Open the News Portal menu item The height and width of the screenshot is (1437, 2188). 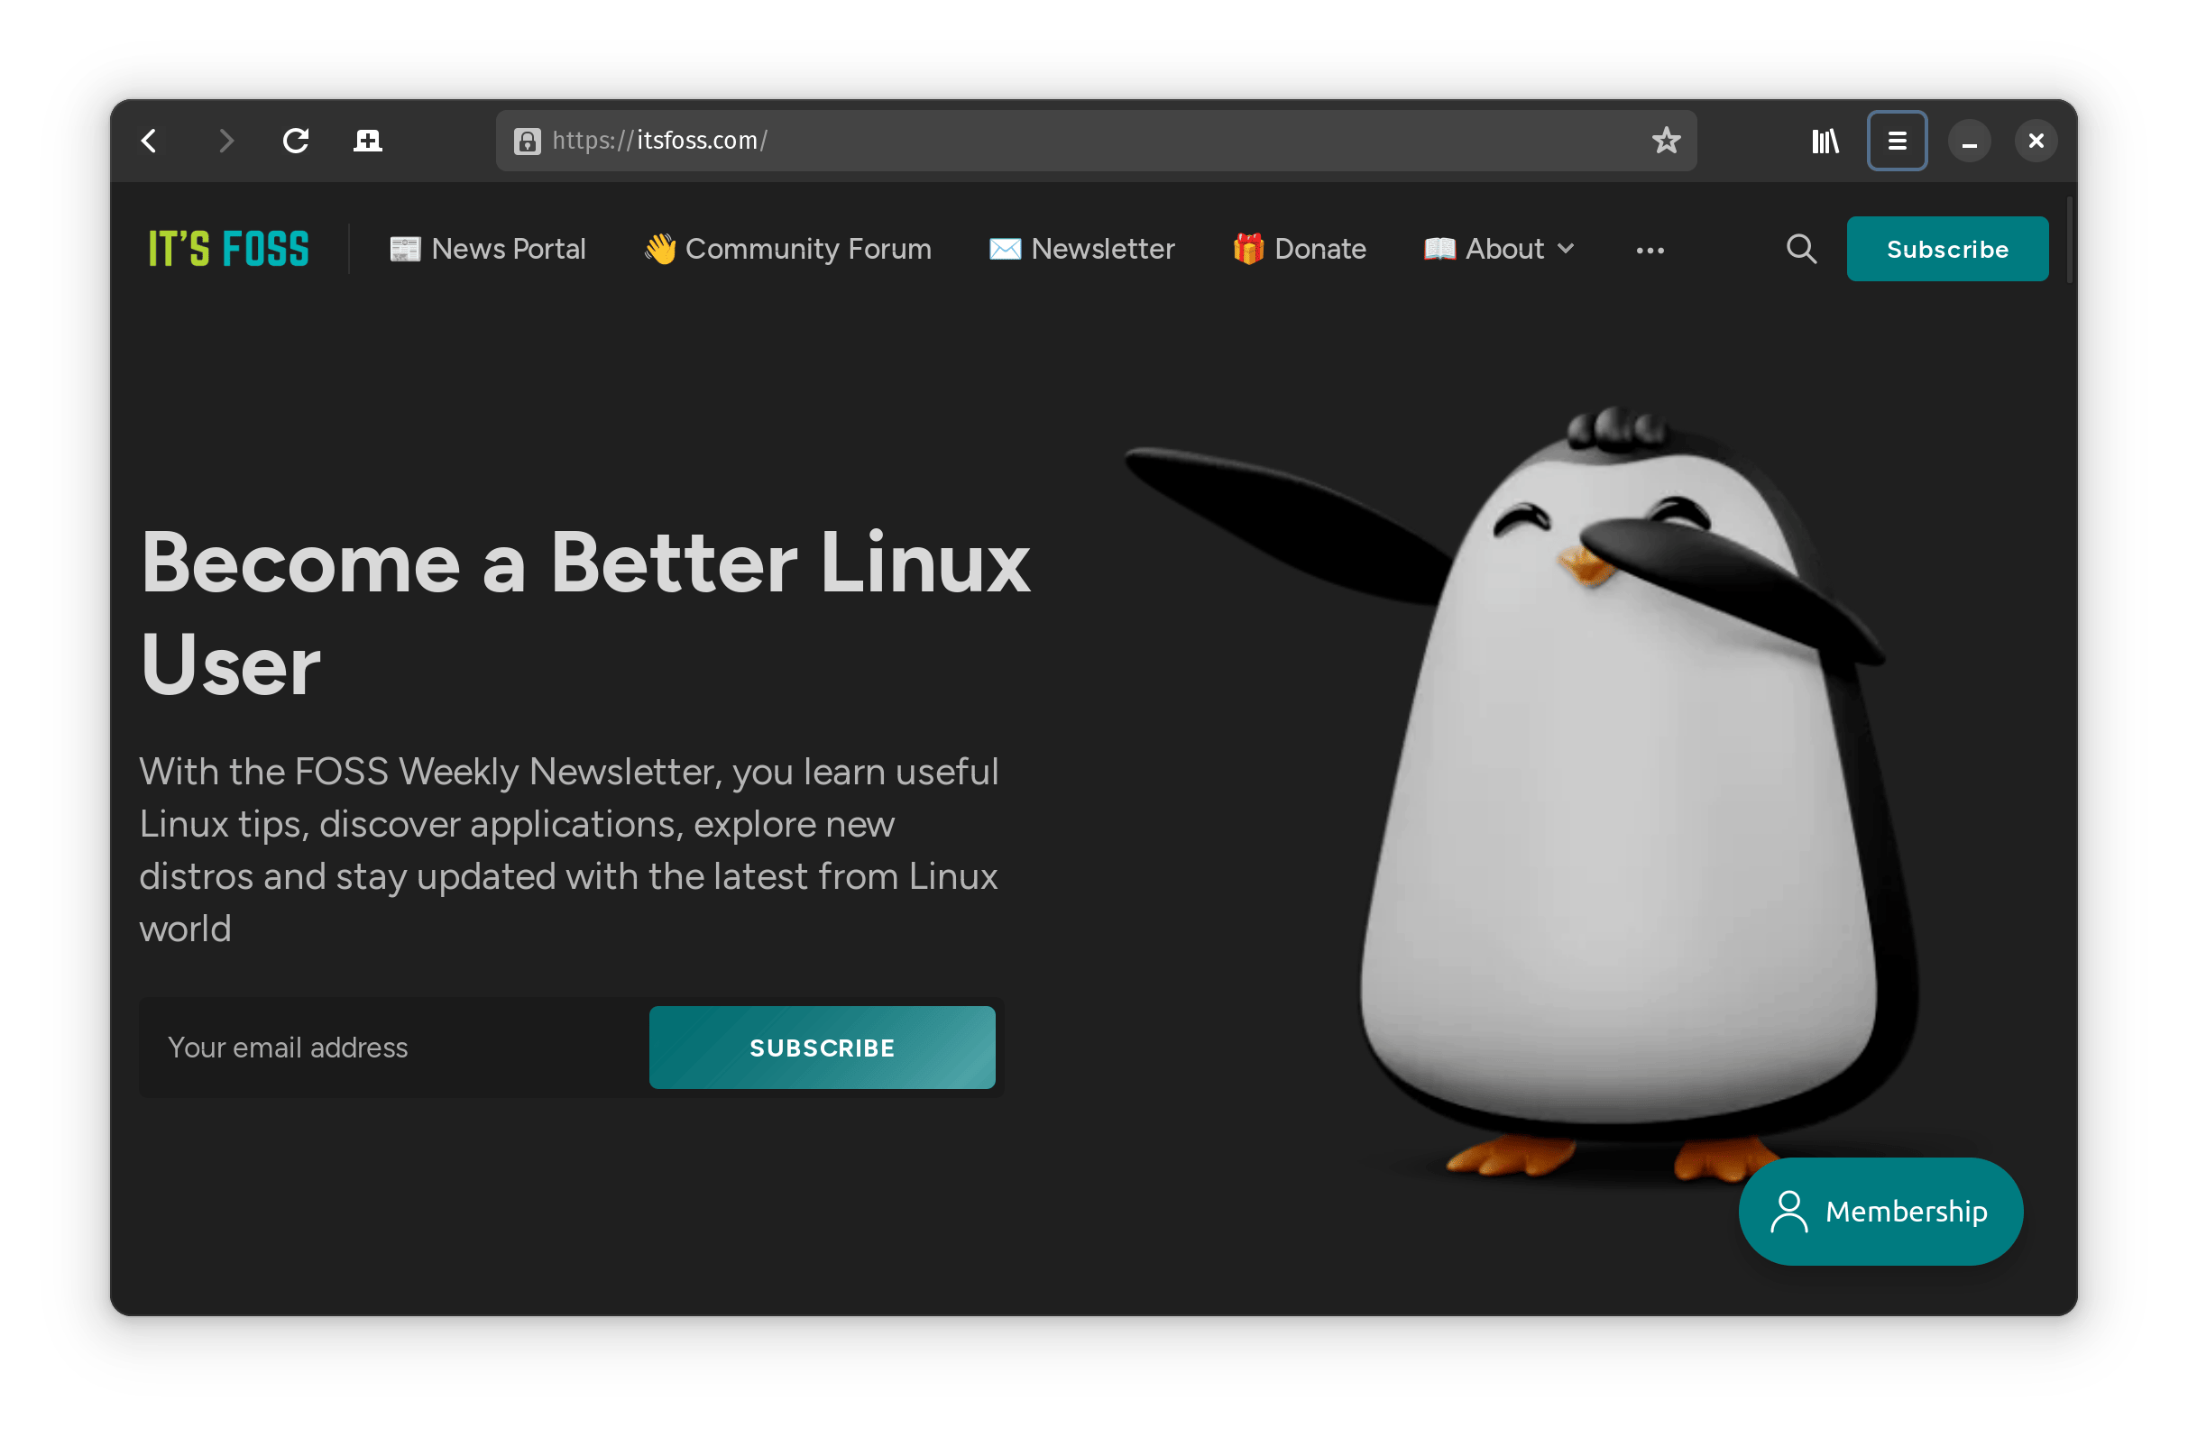point(487,249)
